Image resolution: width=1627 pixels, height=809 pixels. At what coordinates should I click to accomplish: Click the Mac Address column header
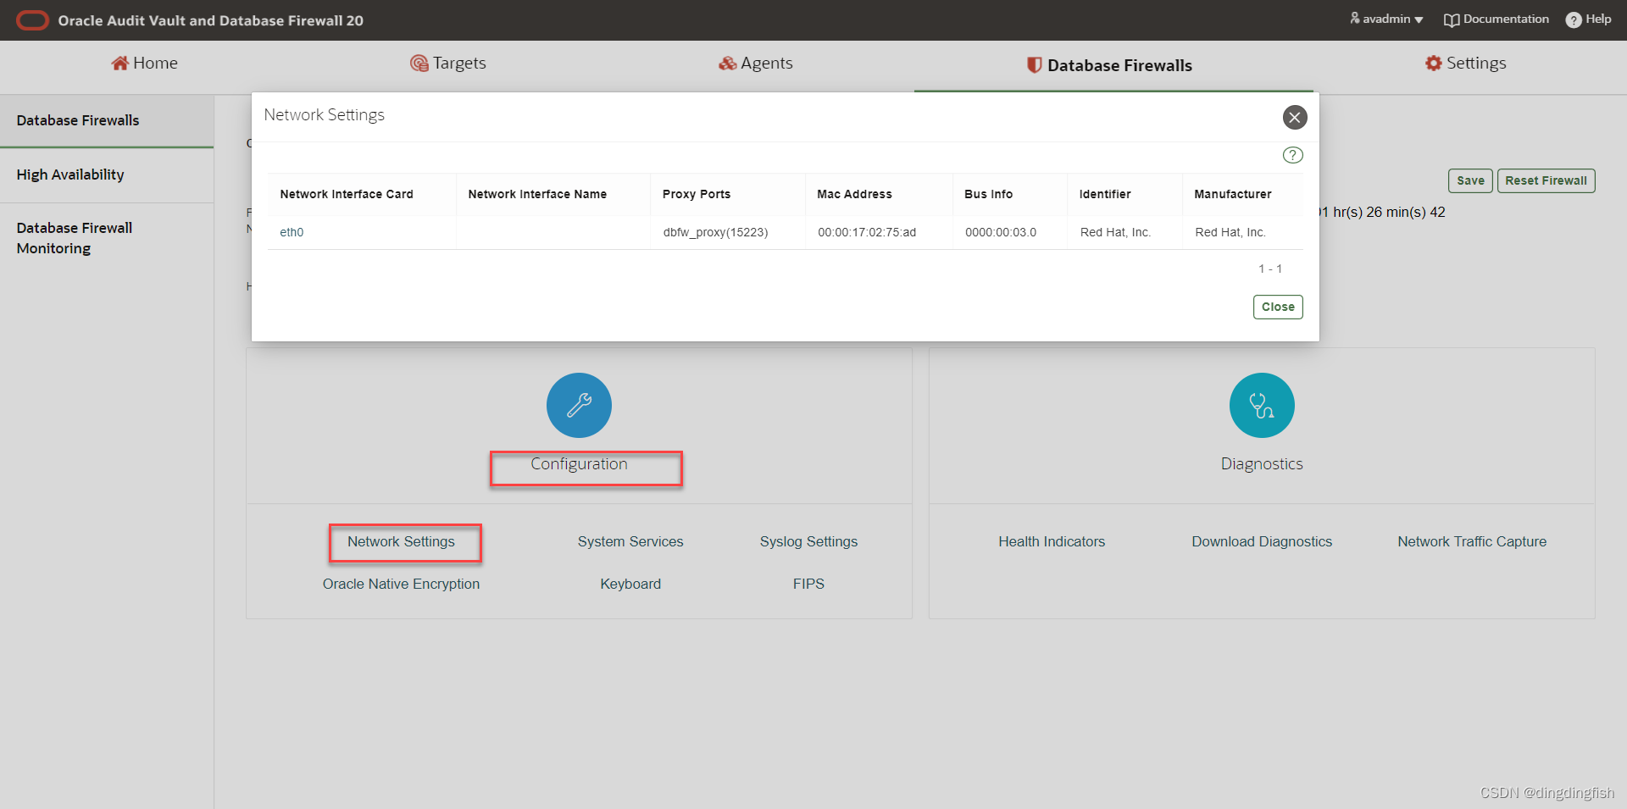[x=854, y=194]
